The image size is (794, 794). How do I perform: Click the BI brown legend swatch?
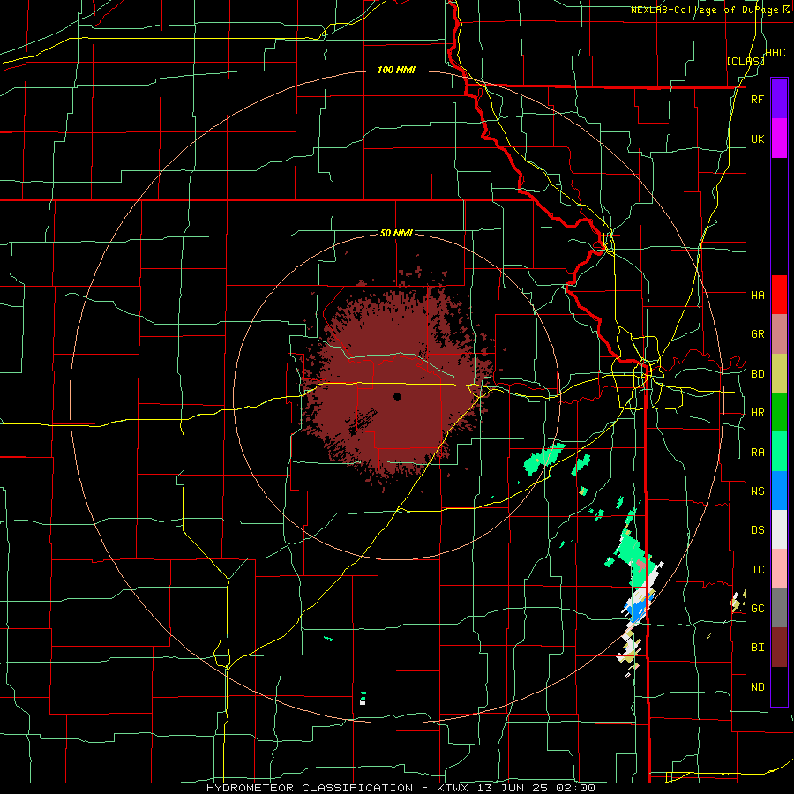(x=779, y=648)
